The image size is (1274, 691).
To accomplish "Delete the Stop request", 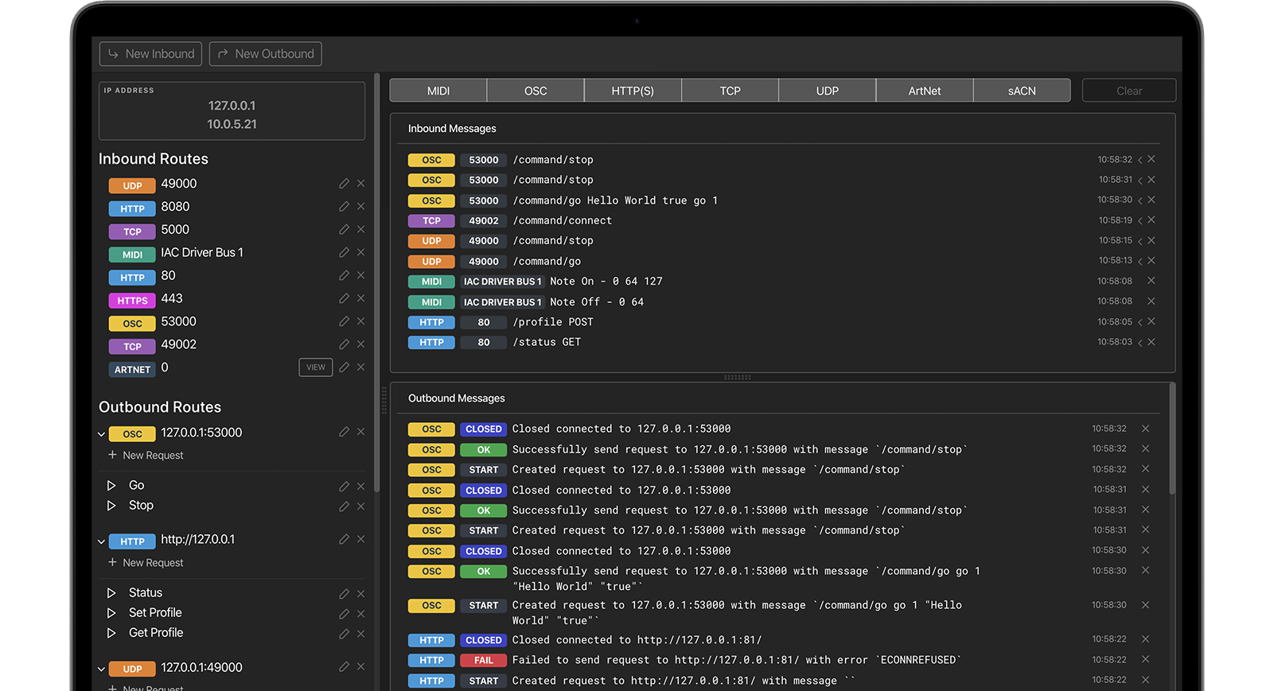I will tap(360, 507).
